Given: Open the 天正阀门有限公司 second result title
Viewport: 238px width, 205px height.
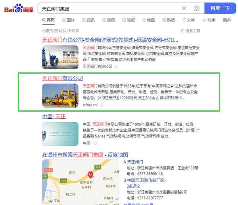Looking at the screenshot, I should click(x=63, y=78).
